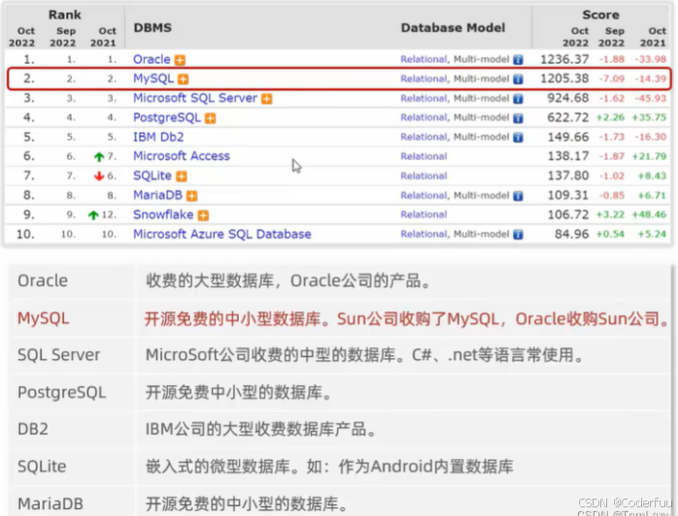Click the SQL Server label in the description table
Viewport: 678px width, 516px height.
[59, 355]
